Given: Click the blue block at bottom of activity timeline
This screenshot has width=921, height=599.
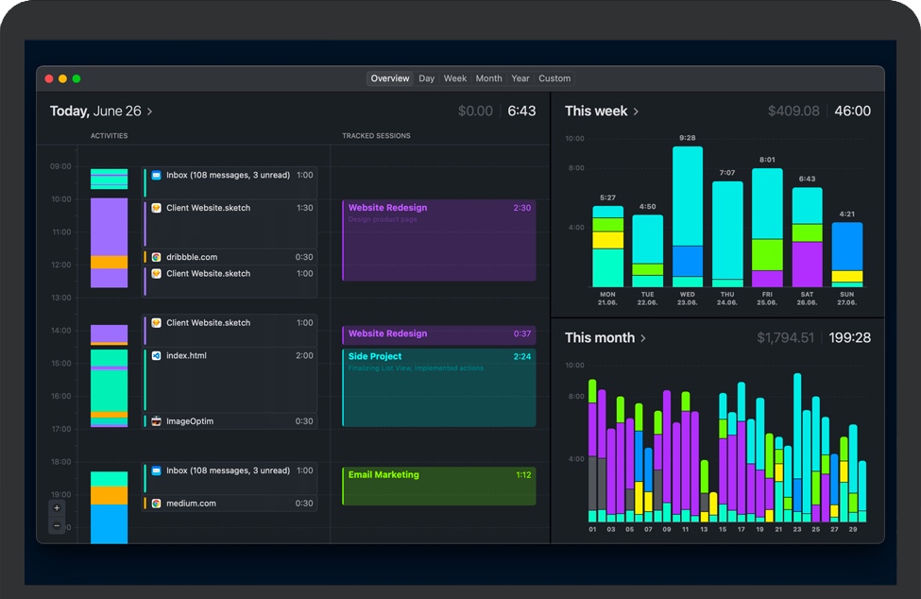Looking at the screenshot, I should pyautogui.click(x=109, y=523).
